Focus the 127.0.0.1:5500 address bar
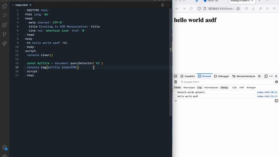This screenshot has height=157, width=279. [x=221, y=9]
